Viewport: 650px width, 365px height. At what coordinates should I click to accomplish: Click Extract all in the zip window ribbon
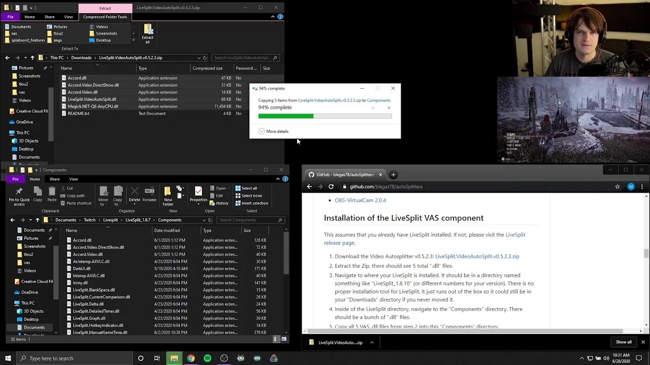pyautogui.click(x=148, y=33)
